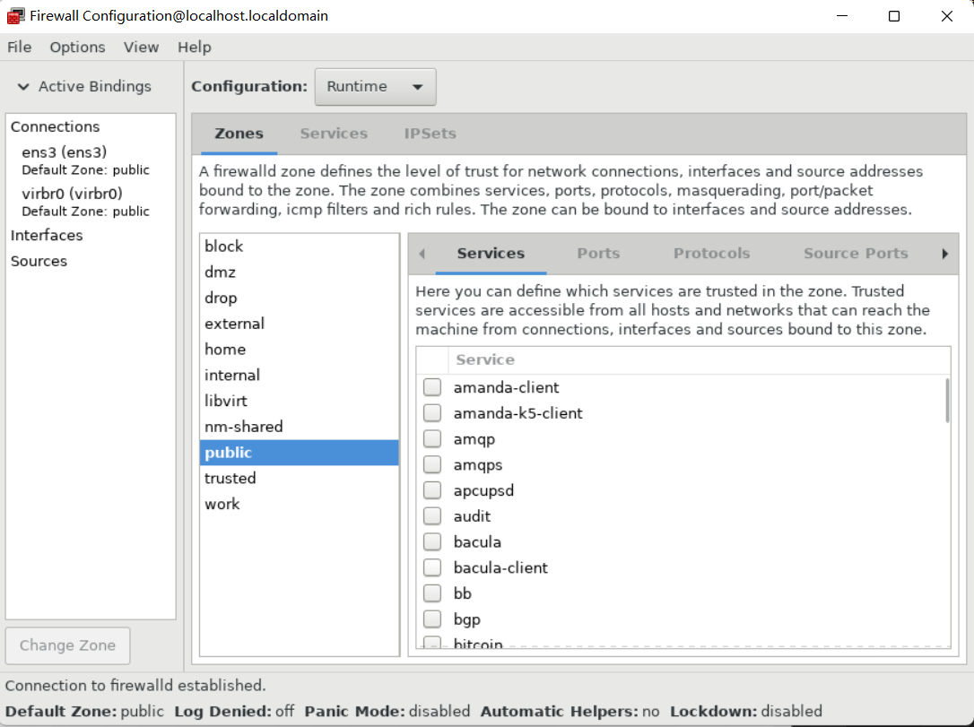Open the File menu
The image size is (974, 727).
coord(19,48)
